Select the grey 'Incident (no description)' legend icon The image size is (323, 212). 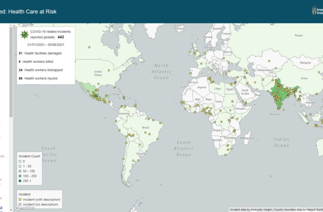click(x=20, y=204)
